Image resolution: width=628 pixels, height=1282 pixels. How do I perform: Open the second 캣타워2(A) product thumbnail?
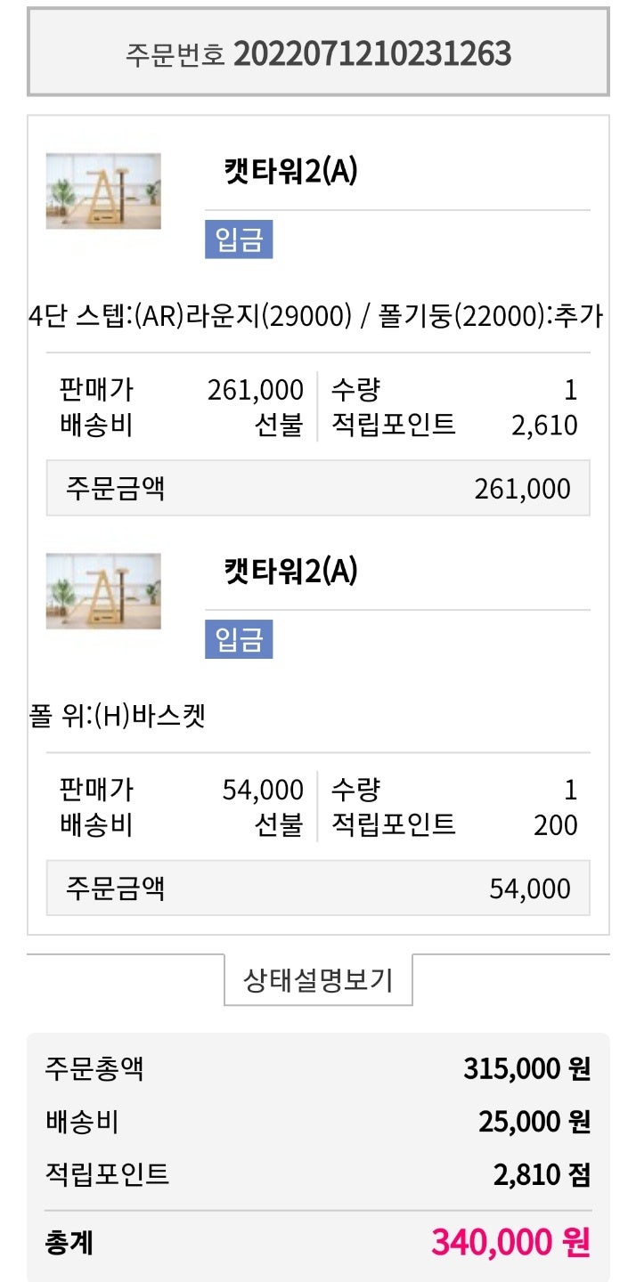(103, 591)
